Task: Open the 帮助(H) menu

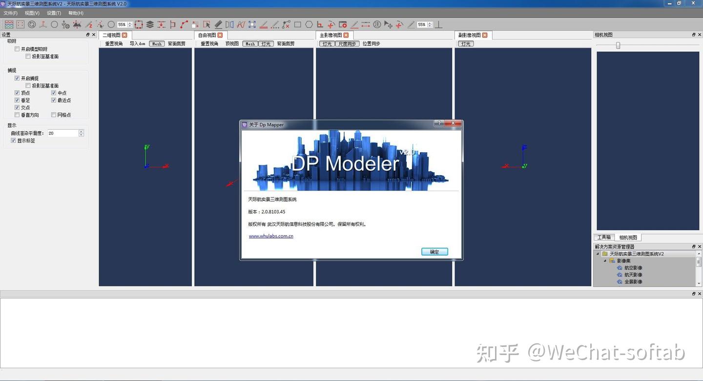Action: click(75, 13)
